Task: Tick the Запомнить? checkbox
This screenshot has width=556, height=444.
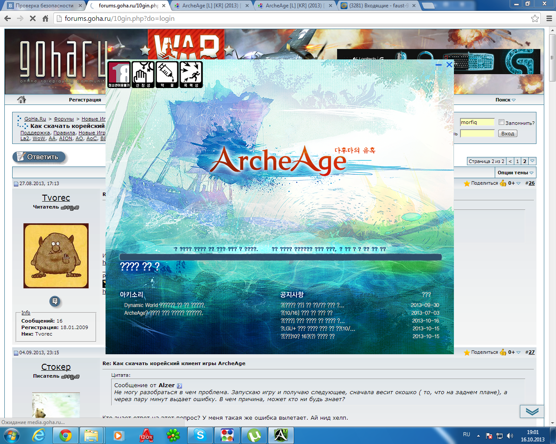Action: coord(502,122)
